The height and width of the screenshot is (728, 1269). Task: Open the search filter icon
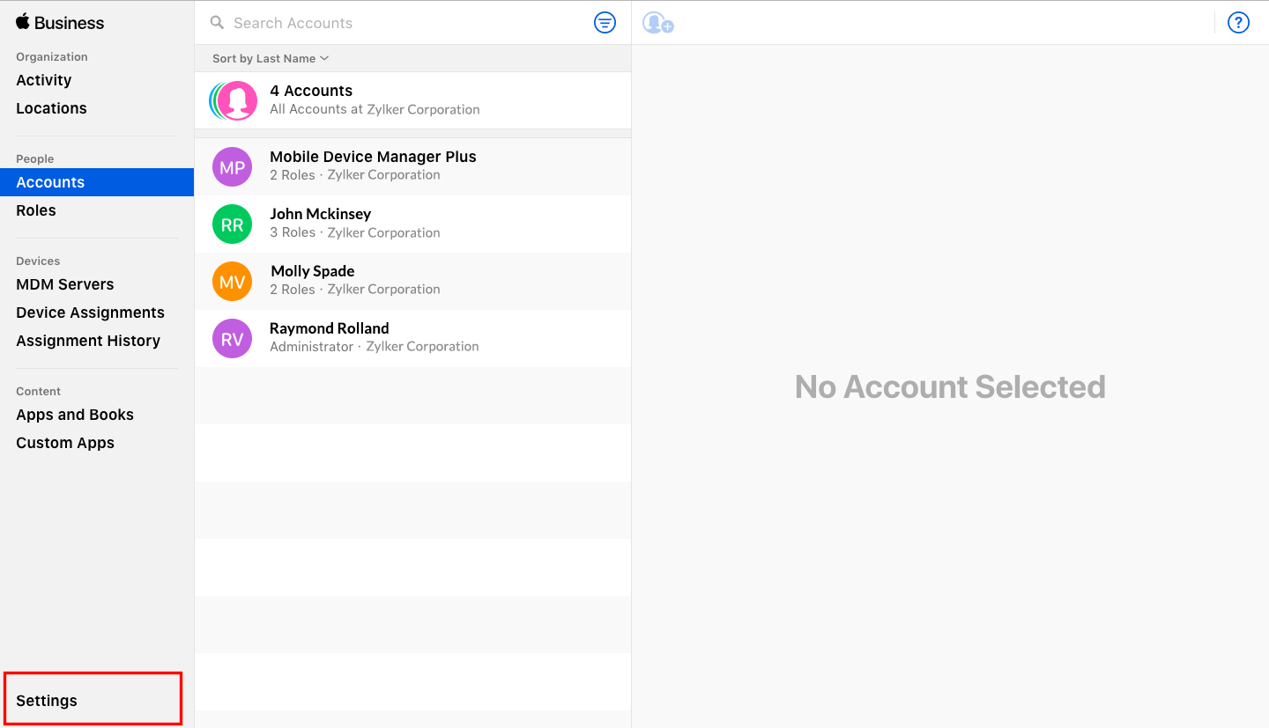pos(605,23)
